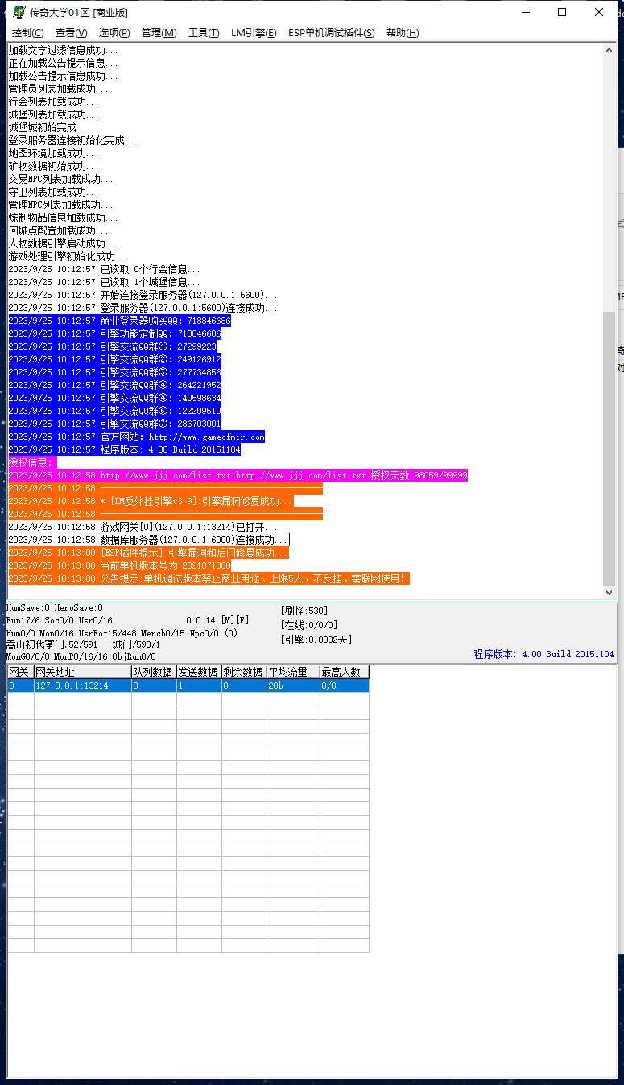
Task: Click the 公告提示 单机调试版本 log line
Action: [x=209, y=578]
